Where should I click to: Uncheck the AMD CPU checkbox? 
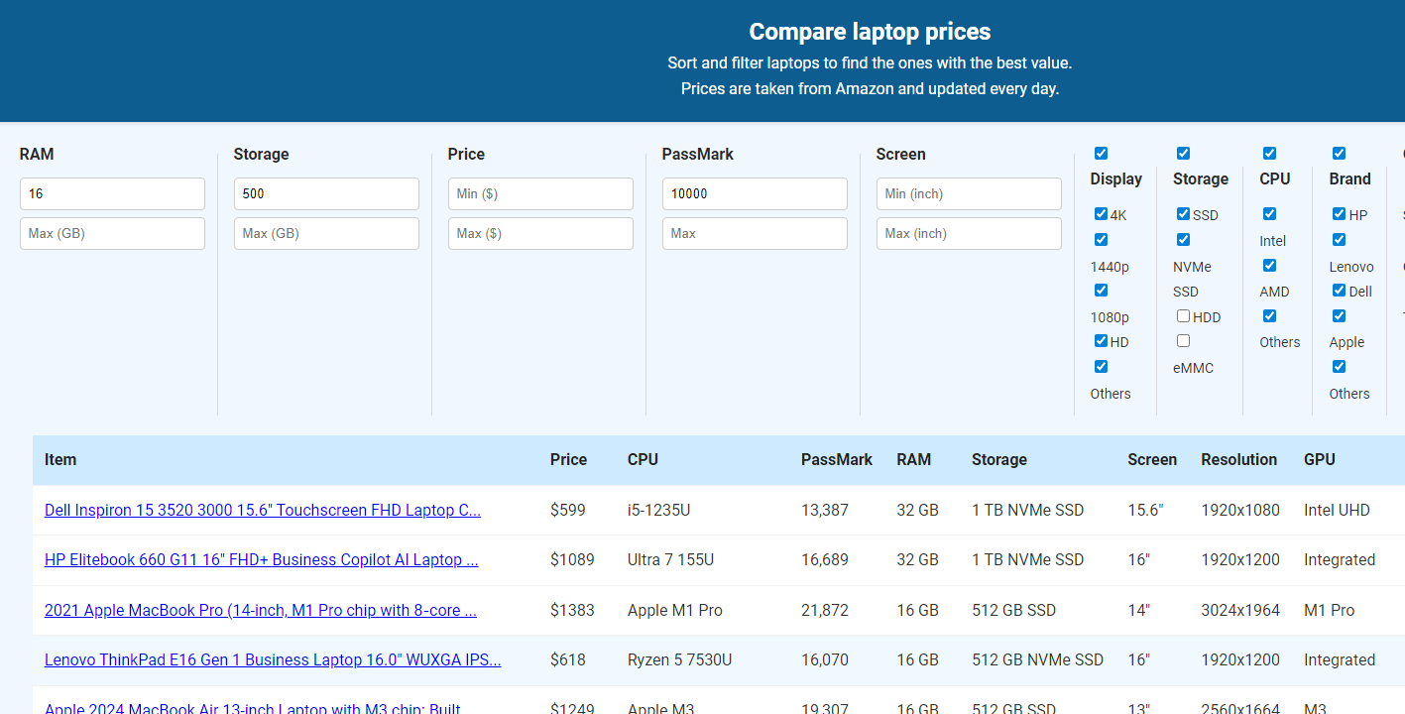(1269, 265)
